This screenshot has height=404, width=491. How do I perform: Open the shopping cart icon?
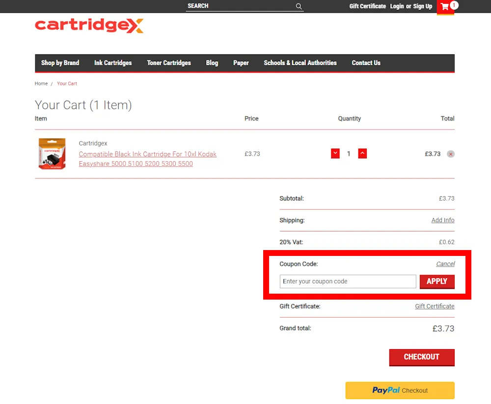pyautogui.click(x=445, y=7)
